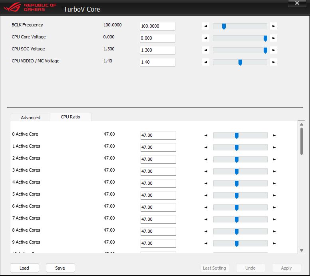Focus the BCLK Frequency value field
This screenshot has height=276, width=310.
pos(157,26)
